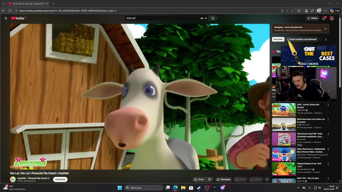Image resolution: width=342 pixels, height=192 pixels.
Task: Close the Sto Lat browser tab
Action: tap(47, 3)
